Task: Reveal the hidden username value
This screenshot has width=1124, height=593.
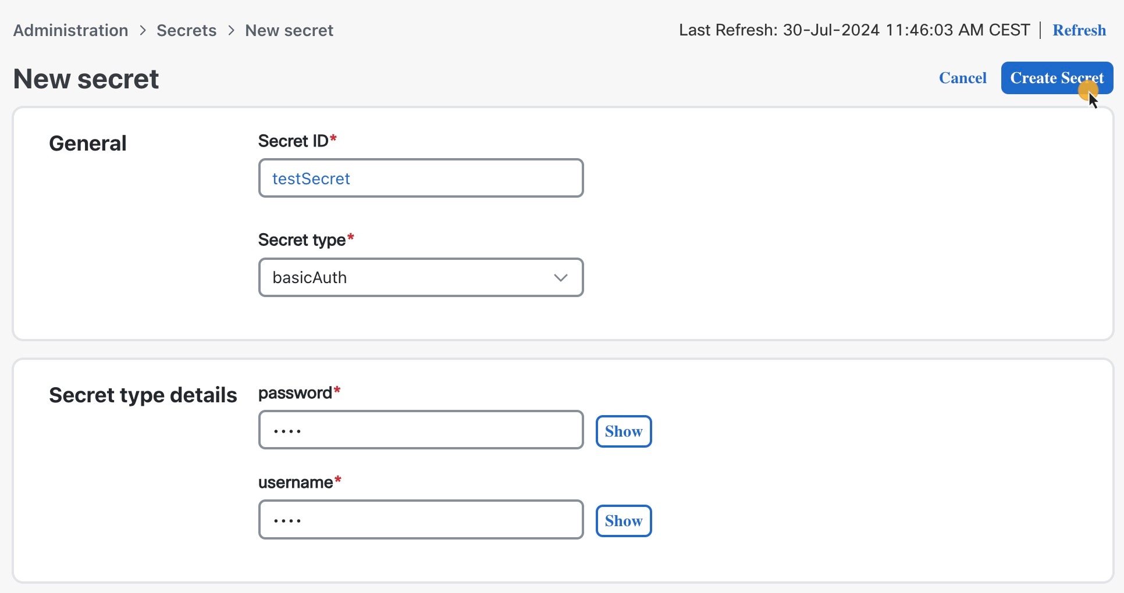Action: point(623,520)
